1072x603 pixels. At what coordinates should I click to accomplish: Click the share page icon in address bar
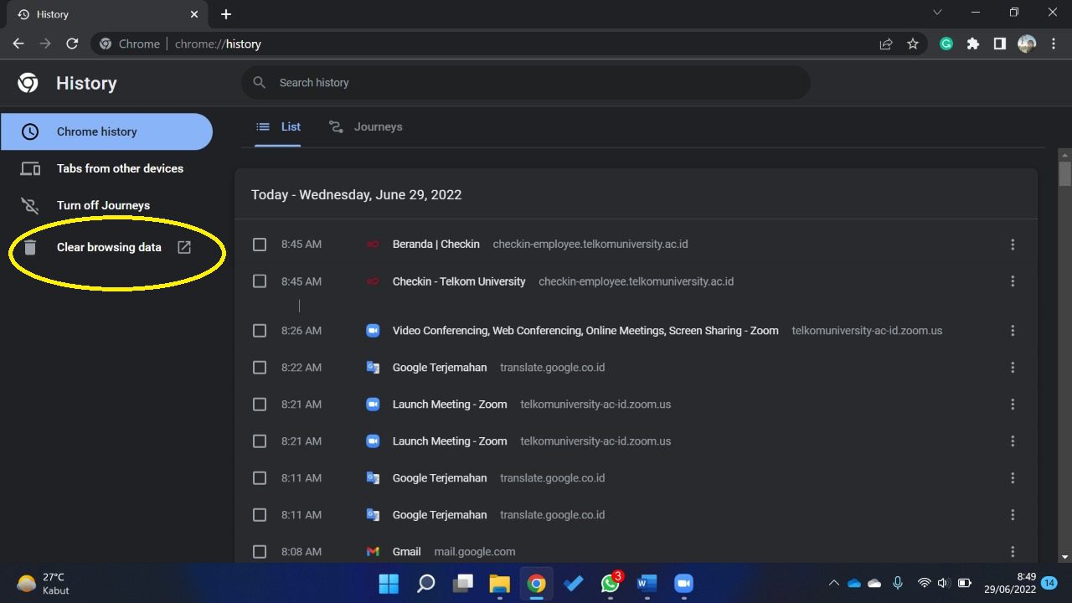[x=886, y=44]
